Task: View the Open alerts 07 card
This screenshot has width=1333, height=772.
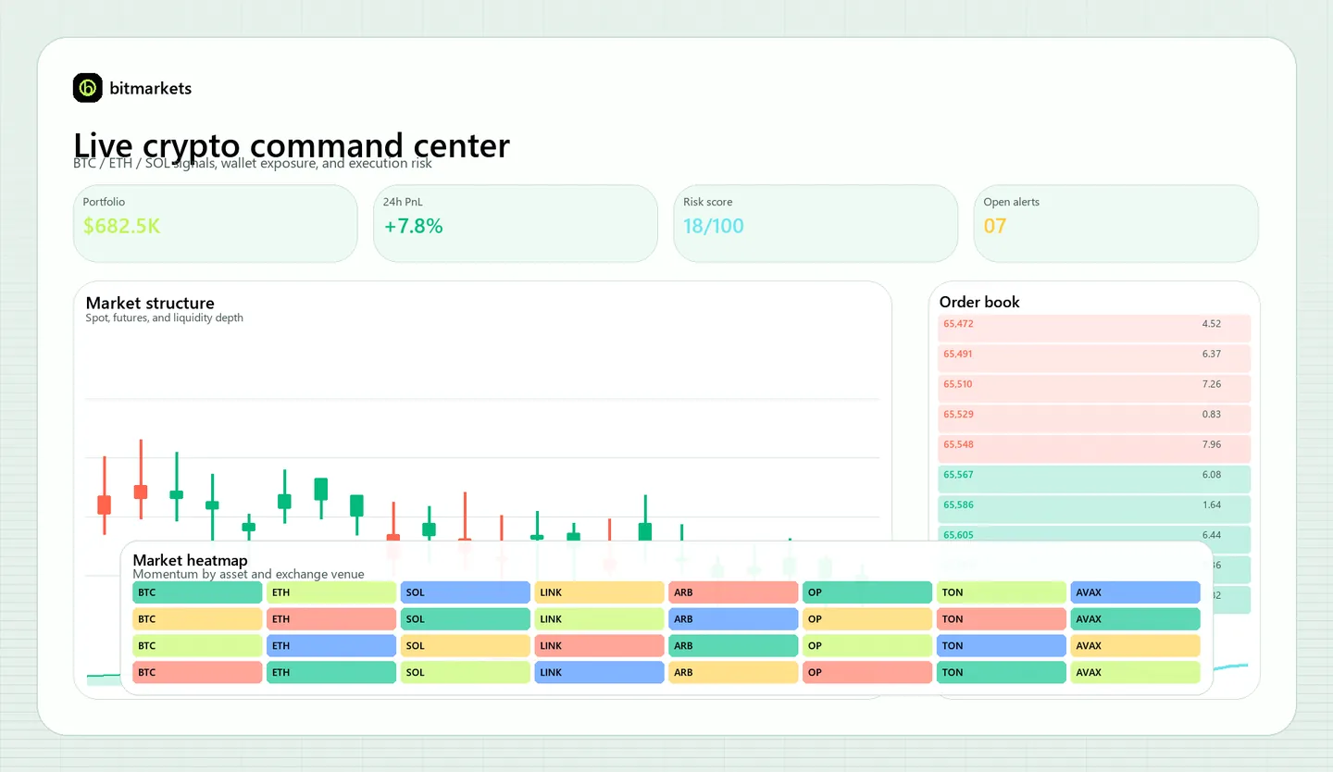Action: [x=1115, y=223]
